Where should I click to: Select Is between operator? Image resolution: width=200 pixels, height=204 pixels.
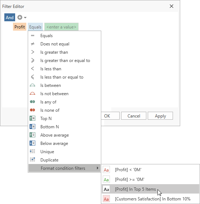[x=65, y=85]
